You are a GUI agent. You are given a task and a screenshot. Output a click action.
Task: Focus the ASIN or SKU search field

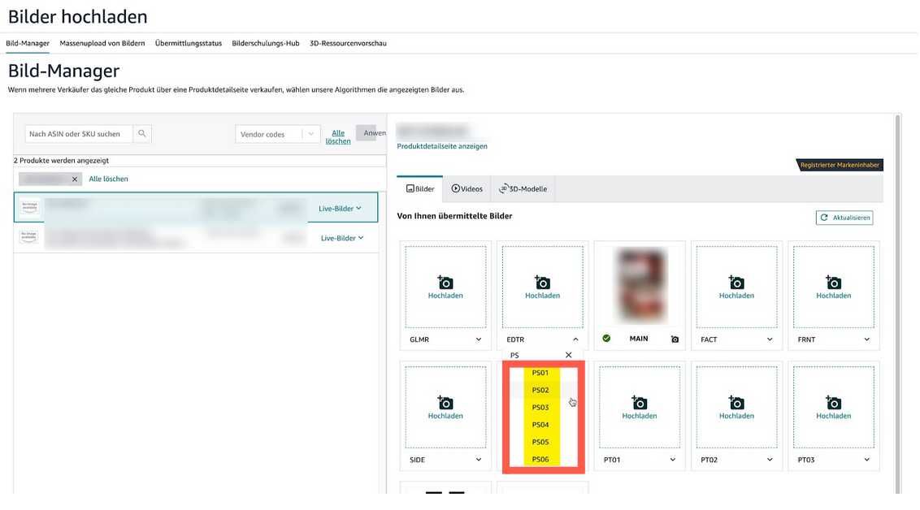(79, 134)
